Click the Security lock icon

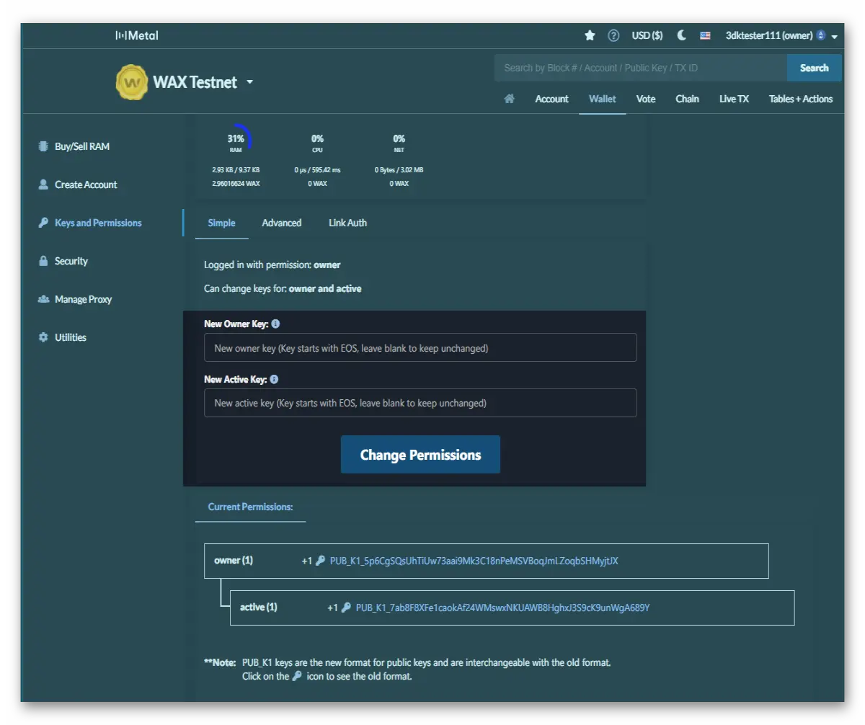(43, 261)
